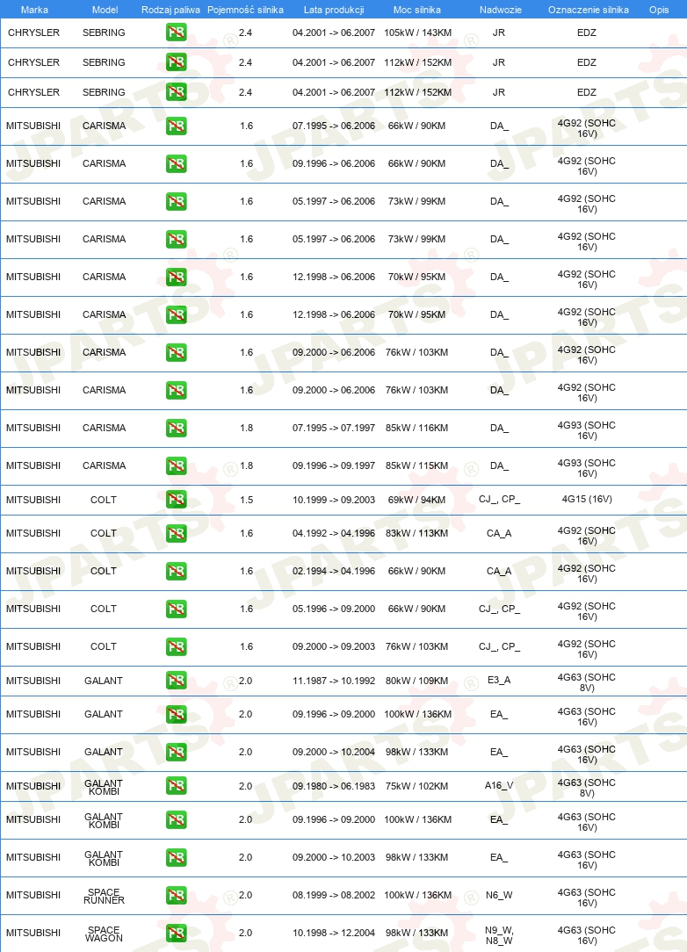Click fuel icon in Colt 1.5 row
This screenshot has width=687, height=952.
coord(177,500)
